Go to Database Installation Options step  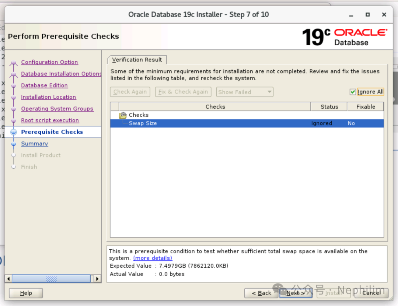61,74
